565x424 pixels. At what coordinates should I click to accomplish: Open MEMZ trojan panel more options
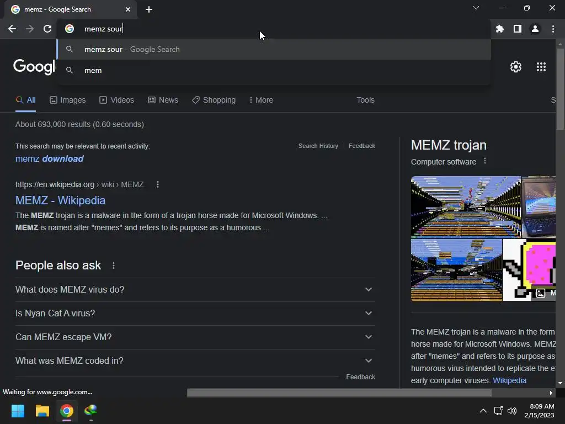tap(485, 161)
